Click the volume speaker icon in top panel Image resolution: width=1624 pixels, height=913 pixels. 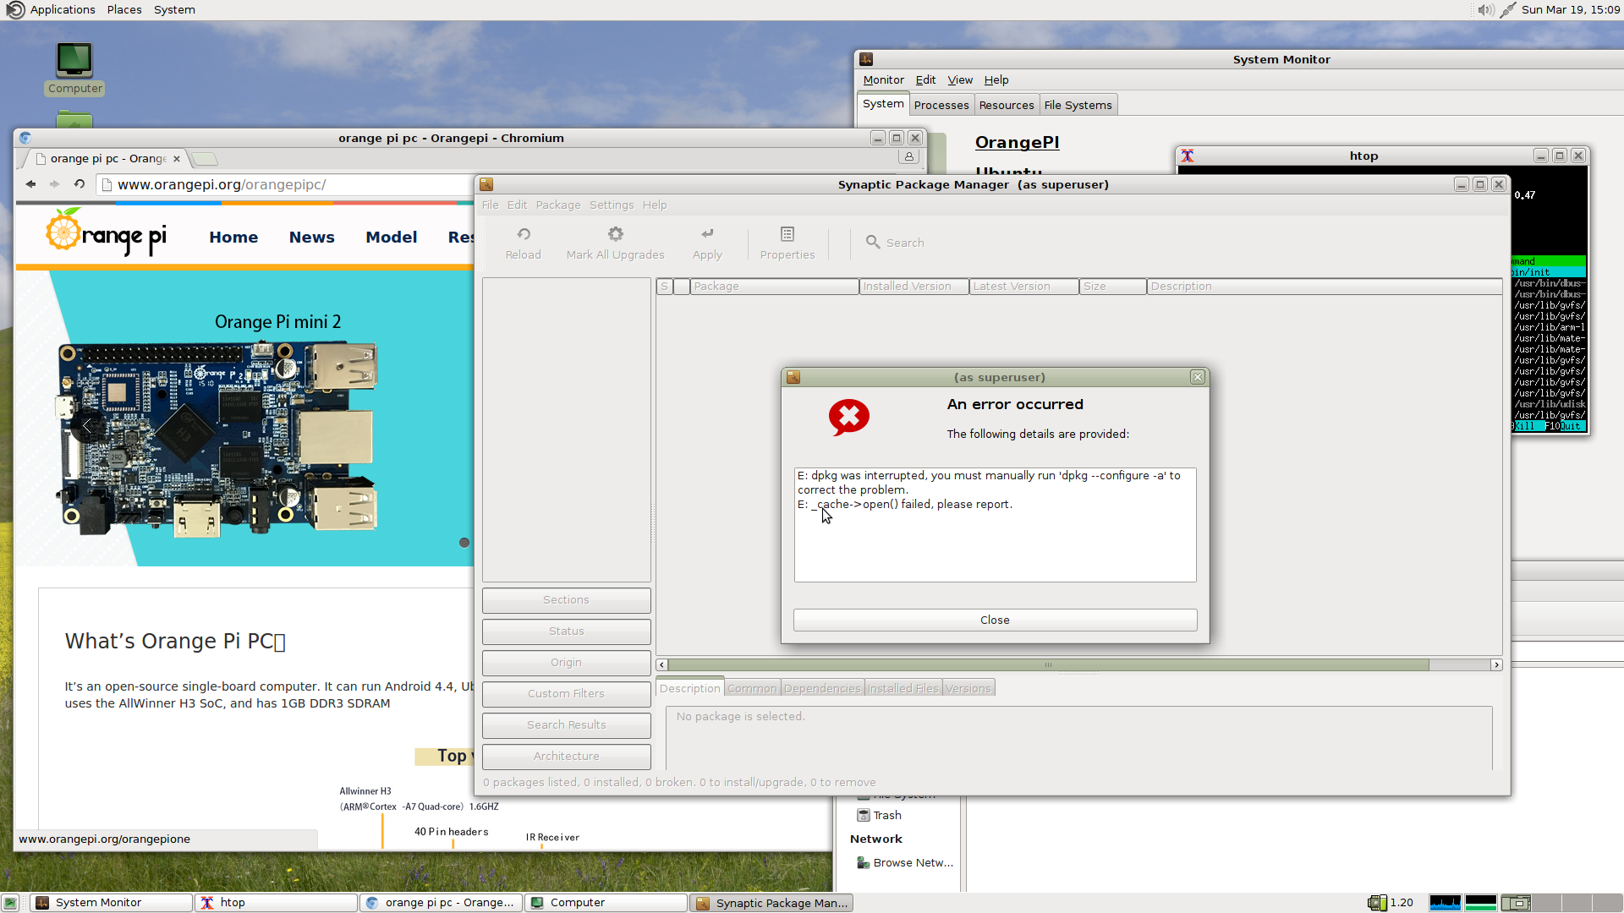(x=1485, y=10)
